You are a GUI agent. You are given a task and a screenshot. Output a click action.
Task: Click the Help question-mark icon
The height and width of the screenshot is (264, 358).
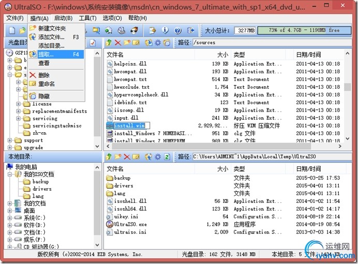[177, 30]
